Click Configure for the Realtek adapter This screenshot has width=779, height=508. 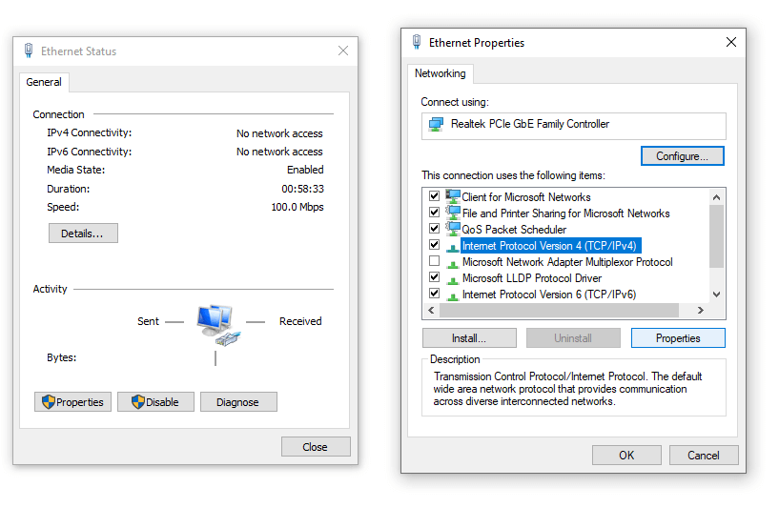coord(682,156)
